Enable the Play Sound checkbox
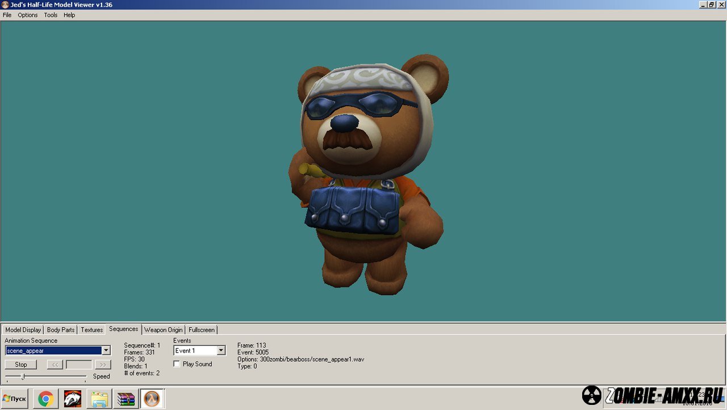Screen dimensions: 727x410 [177, 364]
